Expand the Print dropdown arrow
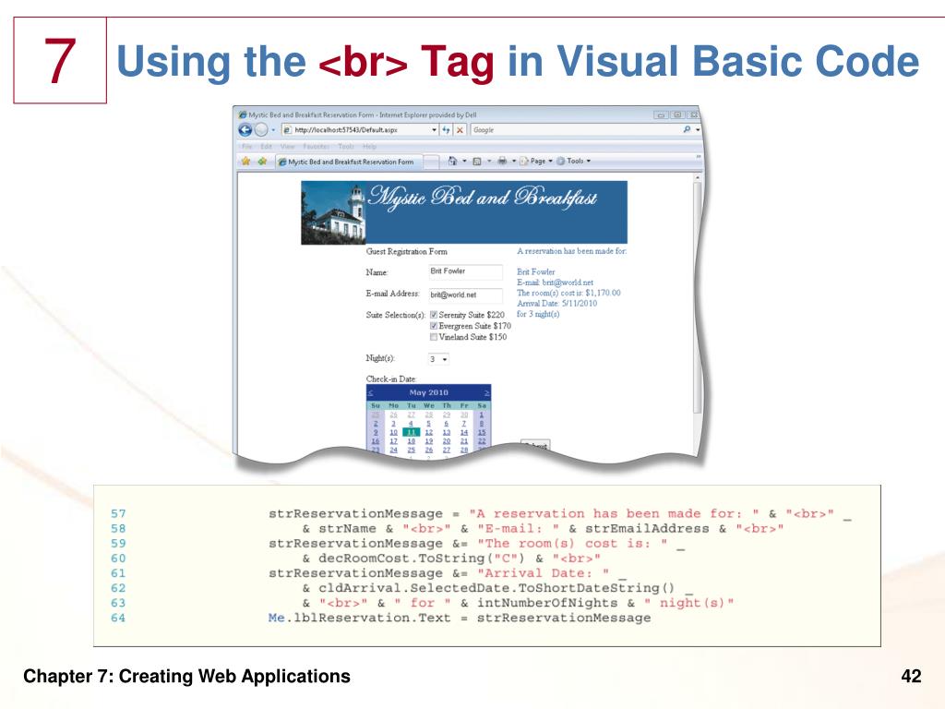Screen dimensions: 945x709 point(514,161)
